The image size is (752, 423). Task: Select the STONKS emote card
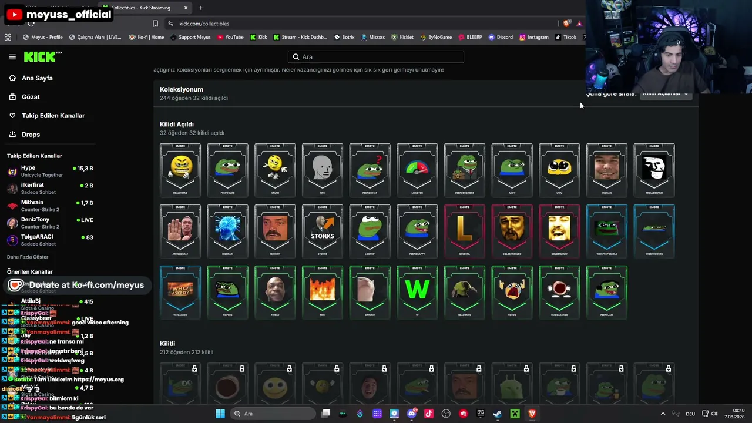coord(323,231)
